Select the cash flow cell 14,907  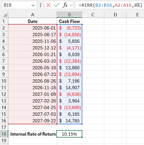click(69, 88)
